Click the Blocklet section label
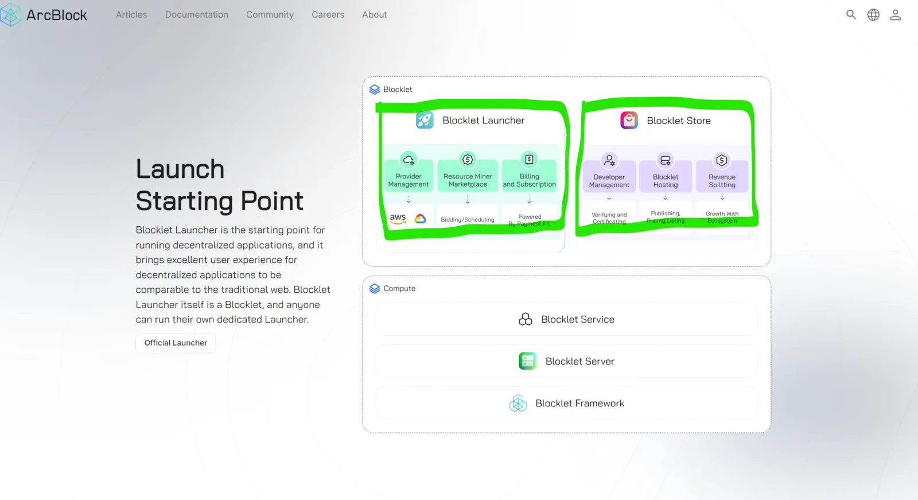 tap(398, 90)
